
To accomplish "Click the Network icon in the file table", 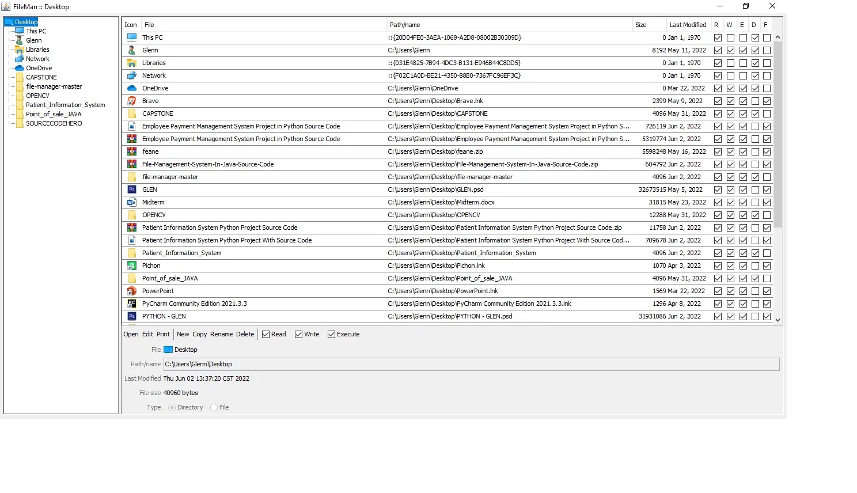I will [x=132, y=75].
